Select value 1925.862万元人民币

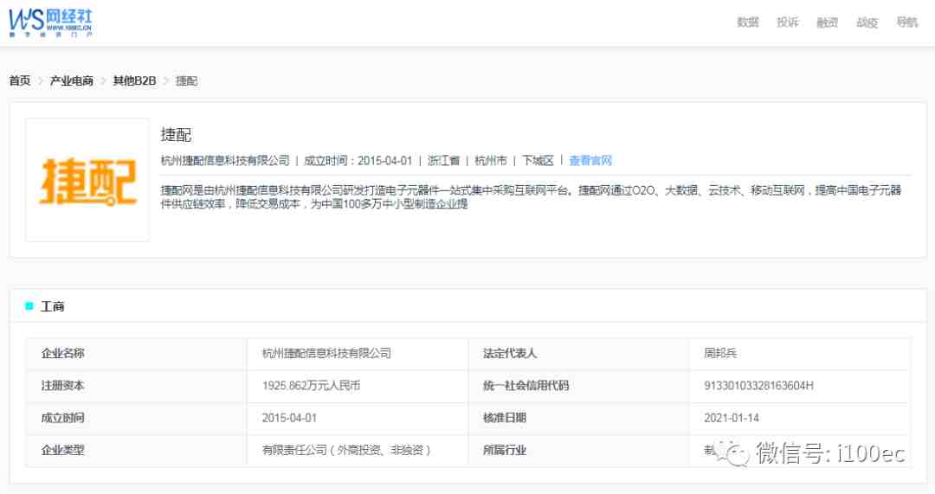(312, 386)
